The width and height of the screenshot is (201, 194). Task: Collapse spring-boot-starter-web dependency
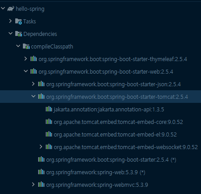pos(26,71)
